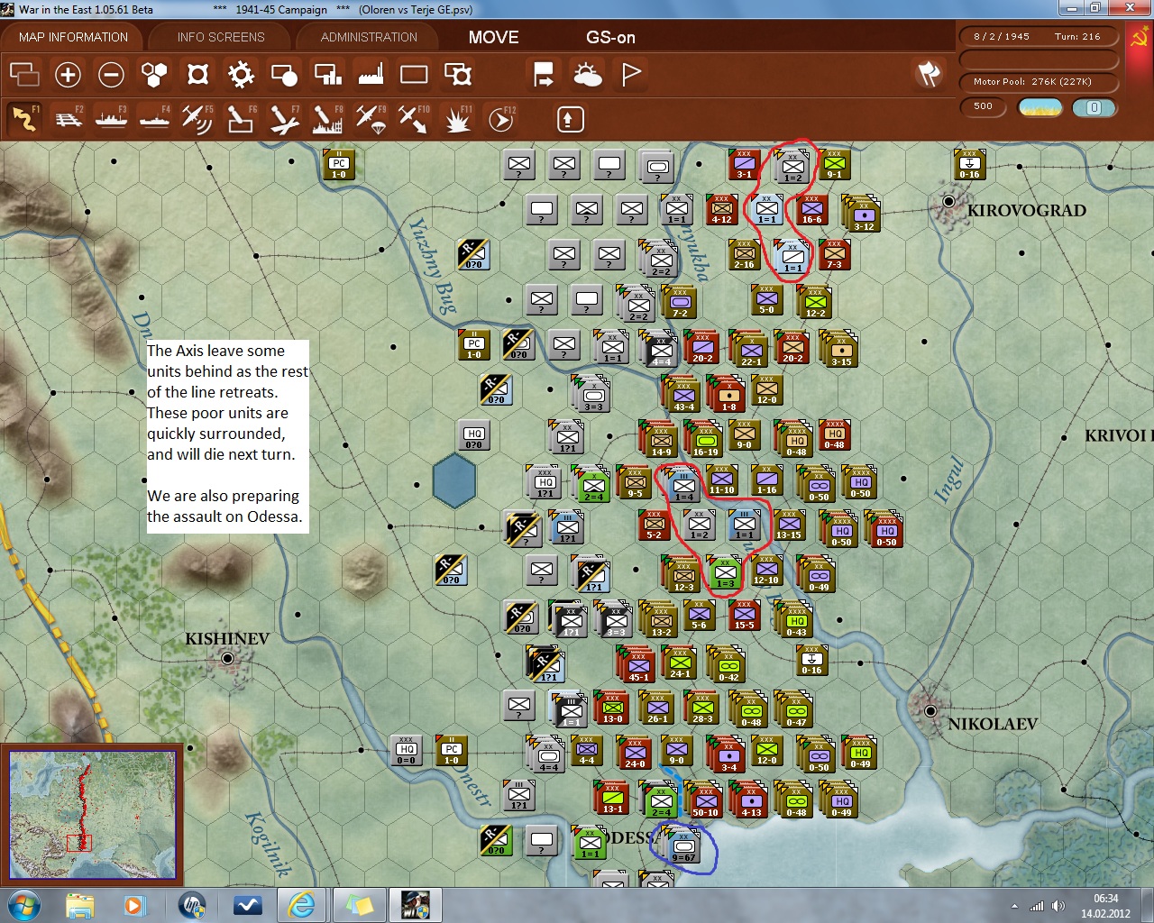Open Internet Explorer from the taskbar

click(x=300, y=904)
